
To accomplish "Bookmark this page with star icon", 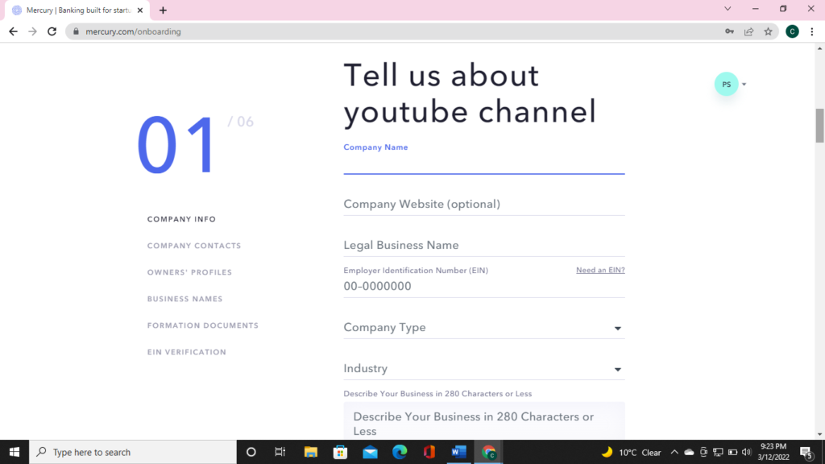I will pyautogui.click(x=768, y=31).
